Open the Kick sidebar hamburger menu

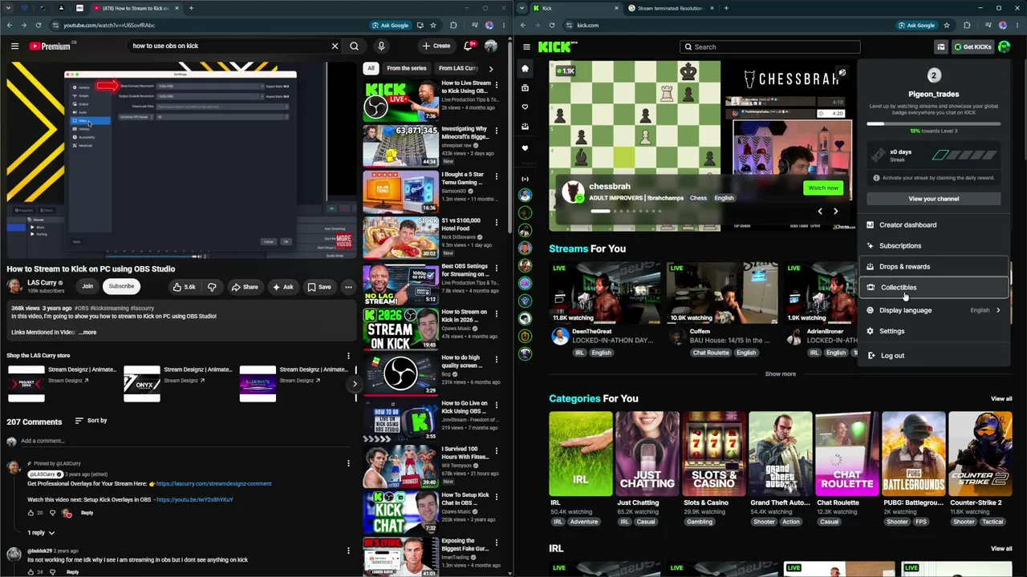(526, 47)
